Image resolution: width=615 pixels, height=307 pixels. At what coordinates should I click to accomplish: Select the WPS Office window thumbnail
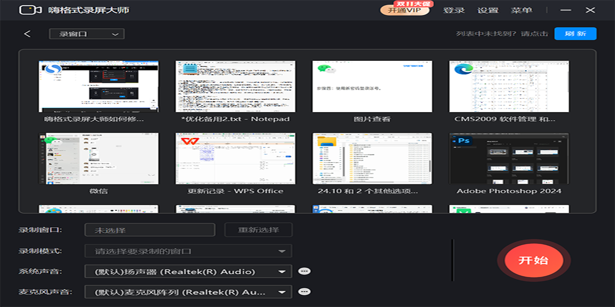tap(235, 159)
